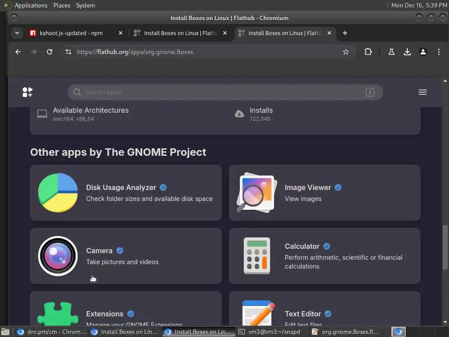Image resolution: width=449 pixels, height=337 pixels.
Task: Click the green Extensions puzzle icon
Action: [x=58, y=313]
